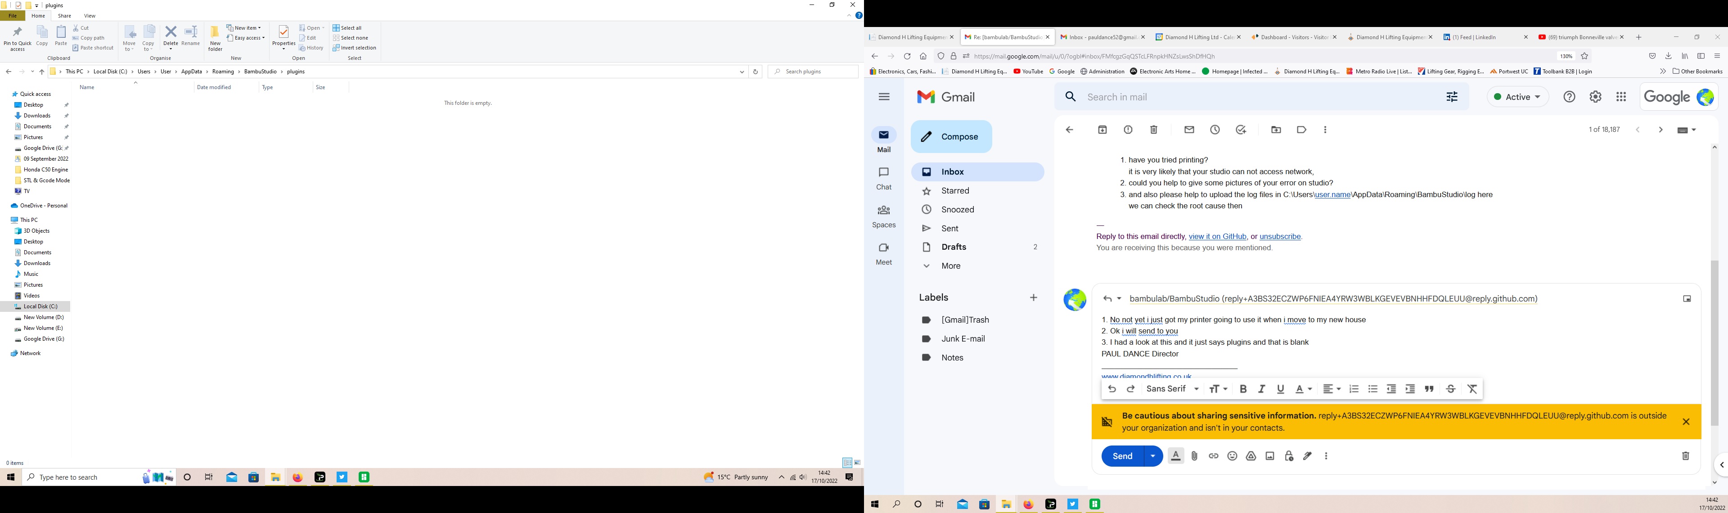Switch to the View ribbon tab
The width and height of the screenshot is (1728, 513).
89,16
